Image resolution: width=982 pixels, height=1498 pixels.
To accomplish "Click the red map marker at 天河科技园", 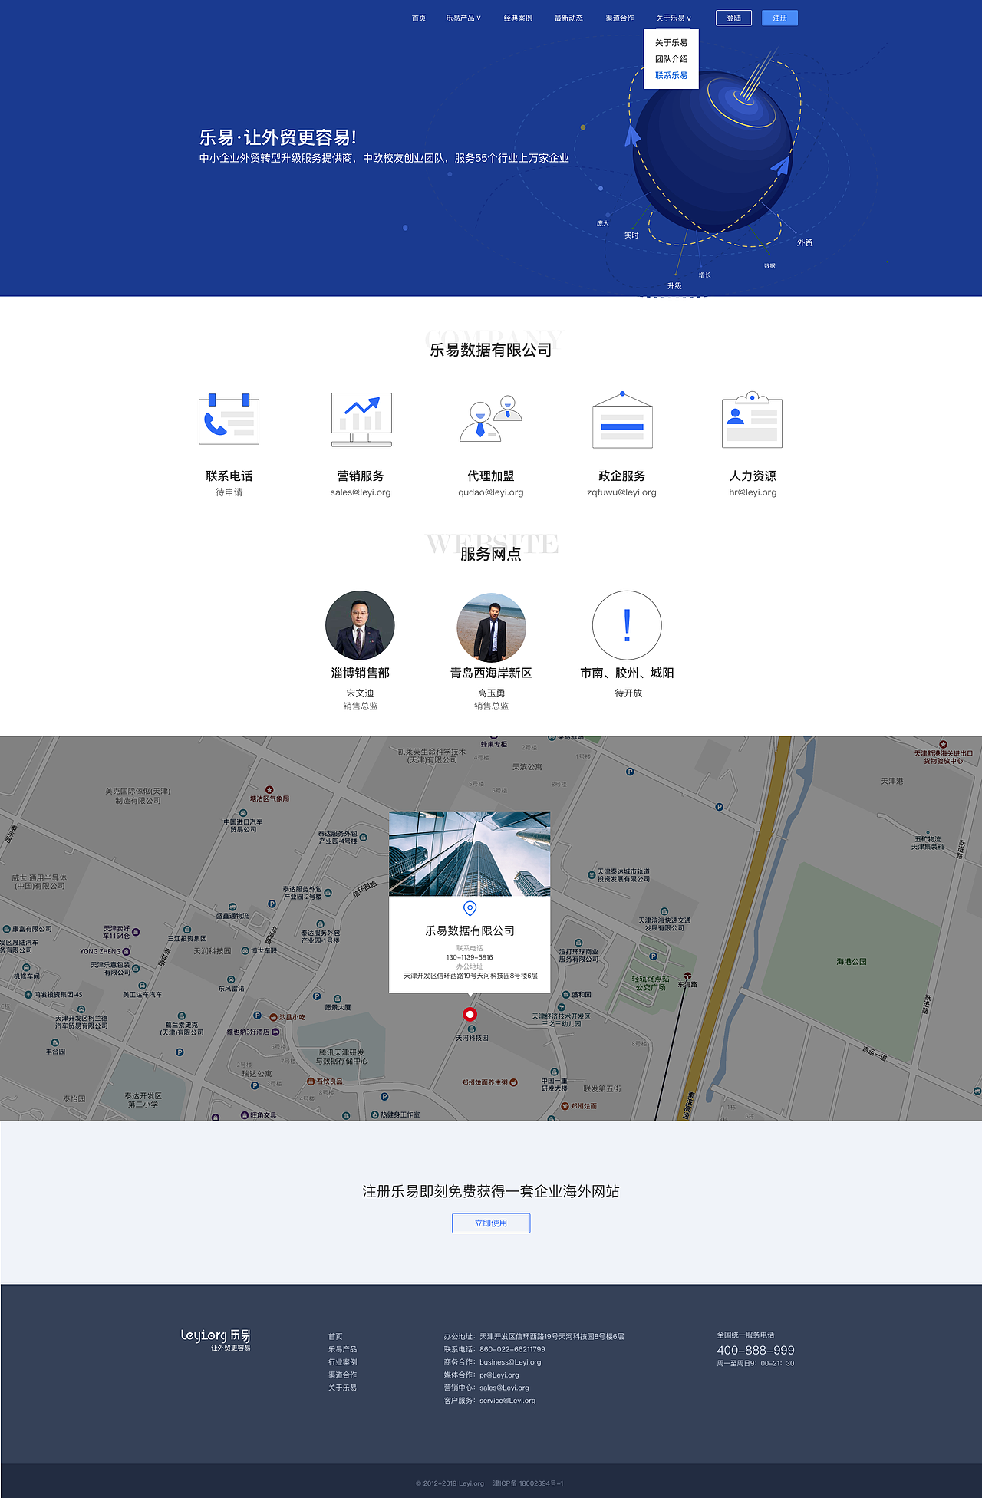I will (x=470, y=1014).
